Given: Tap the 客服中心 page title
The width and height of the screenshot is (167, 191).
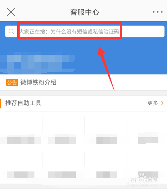Looking at the screenshot, I should 85,12.
